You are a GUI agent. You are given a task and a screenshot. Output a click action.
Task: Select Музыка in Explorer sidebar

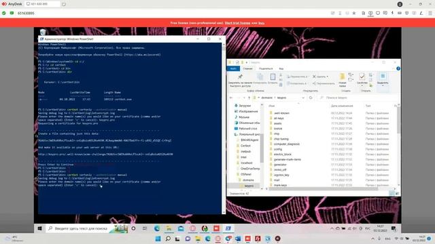point(242,117)
